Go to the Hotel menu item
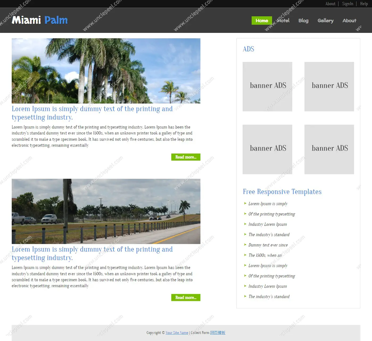 coord(283,20)
